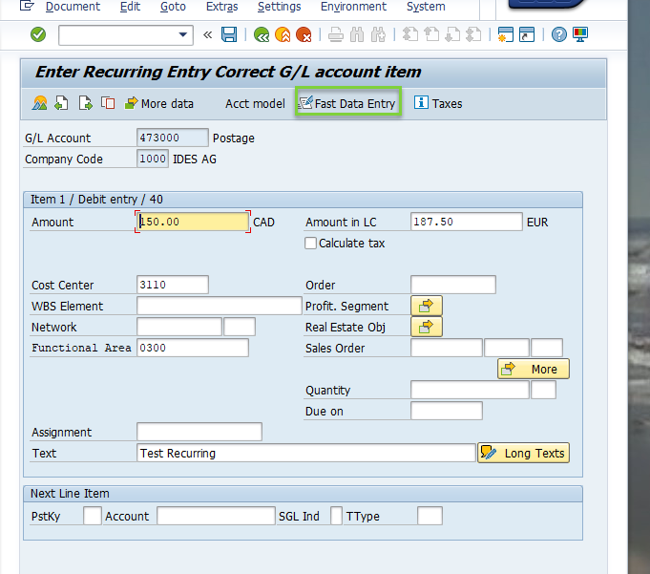Enable the Calculate tax checkbox
650x574 pixels.
point(310,244)
